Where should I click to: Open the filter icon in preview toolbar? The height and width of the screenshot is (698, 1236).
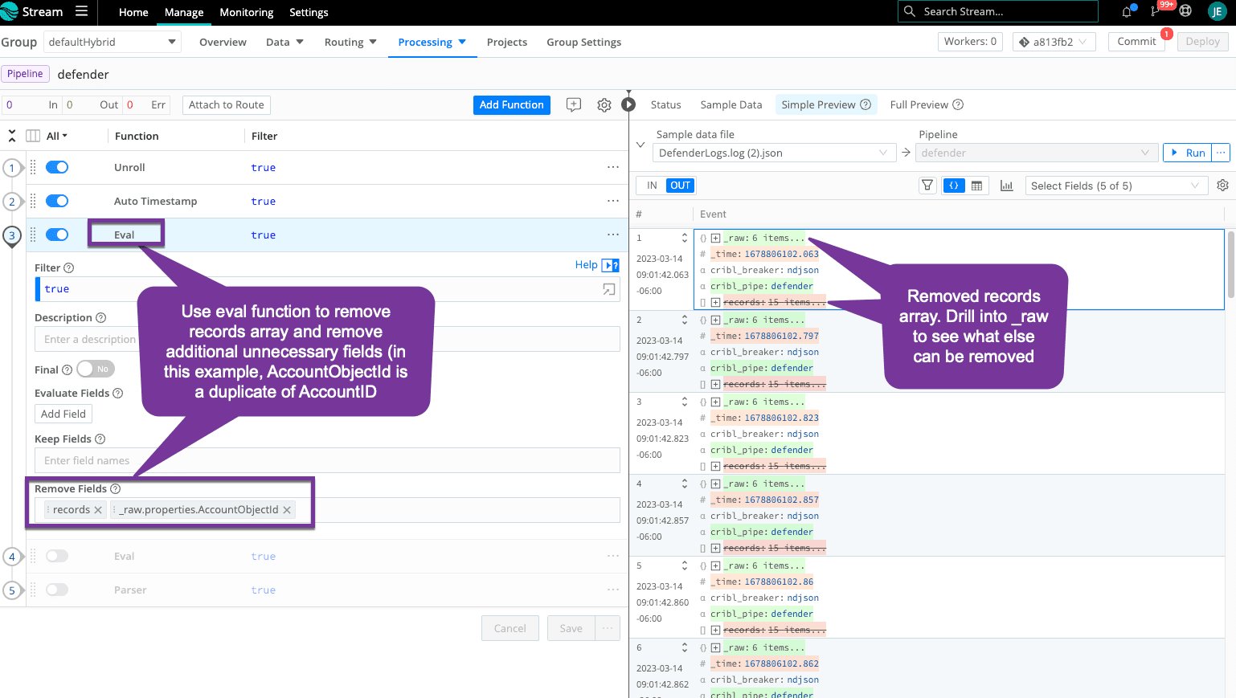[x=927, y=186]
